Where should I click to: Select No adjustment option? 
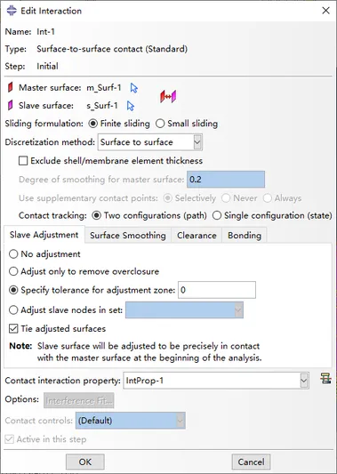point(44,254)
